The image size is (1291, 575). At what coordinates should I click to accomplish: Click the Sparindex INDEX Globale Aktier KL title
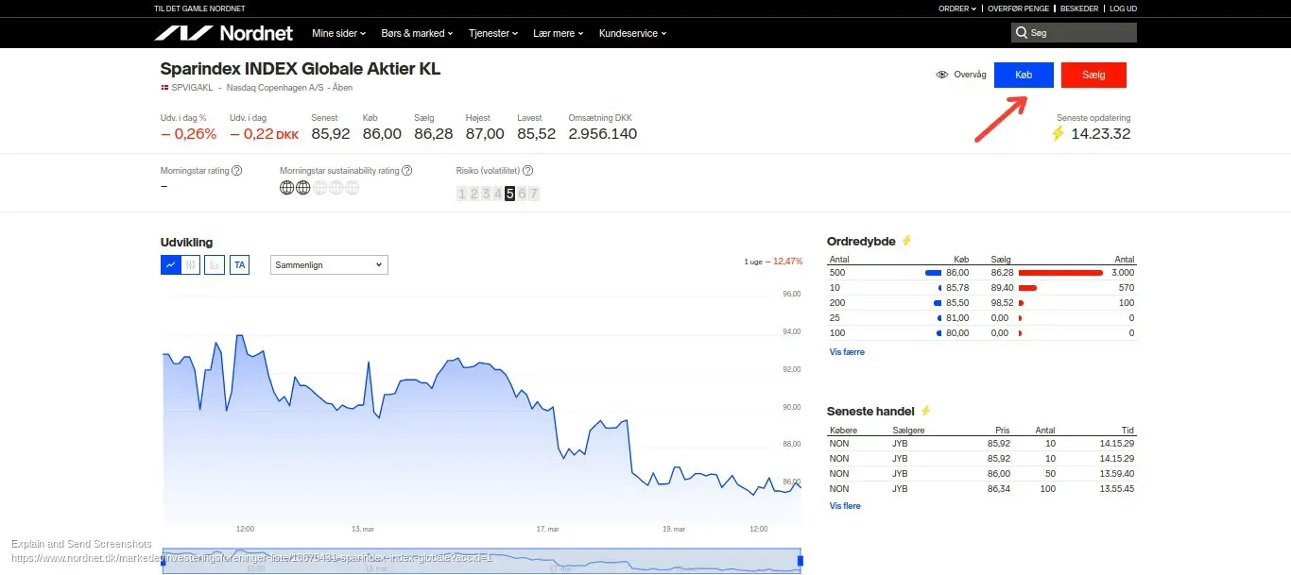point(301,69)
